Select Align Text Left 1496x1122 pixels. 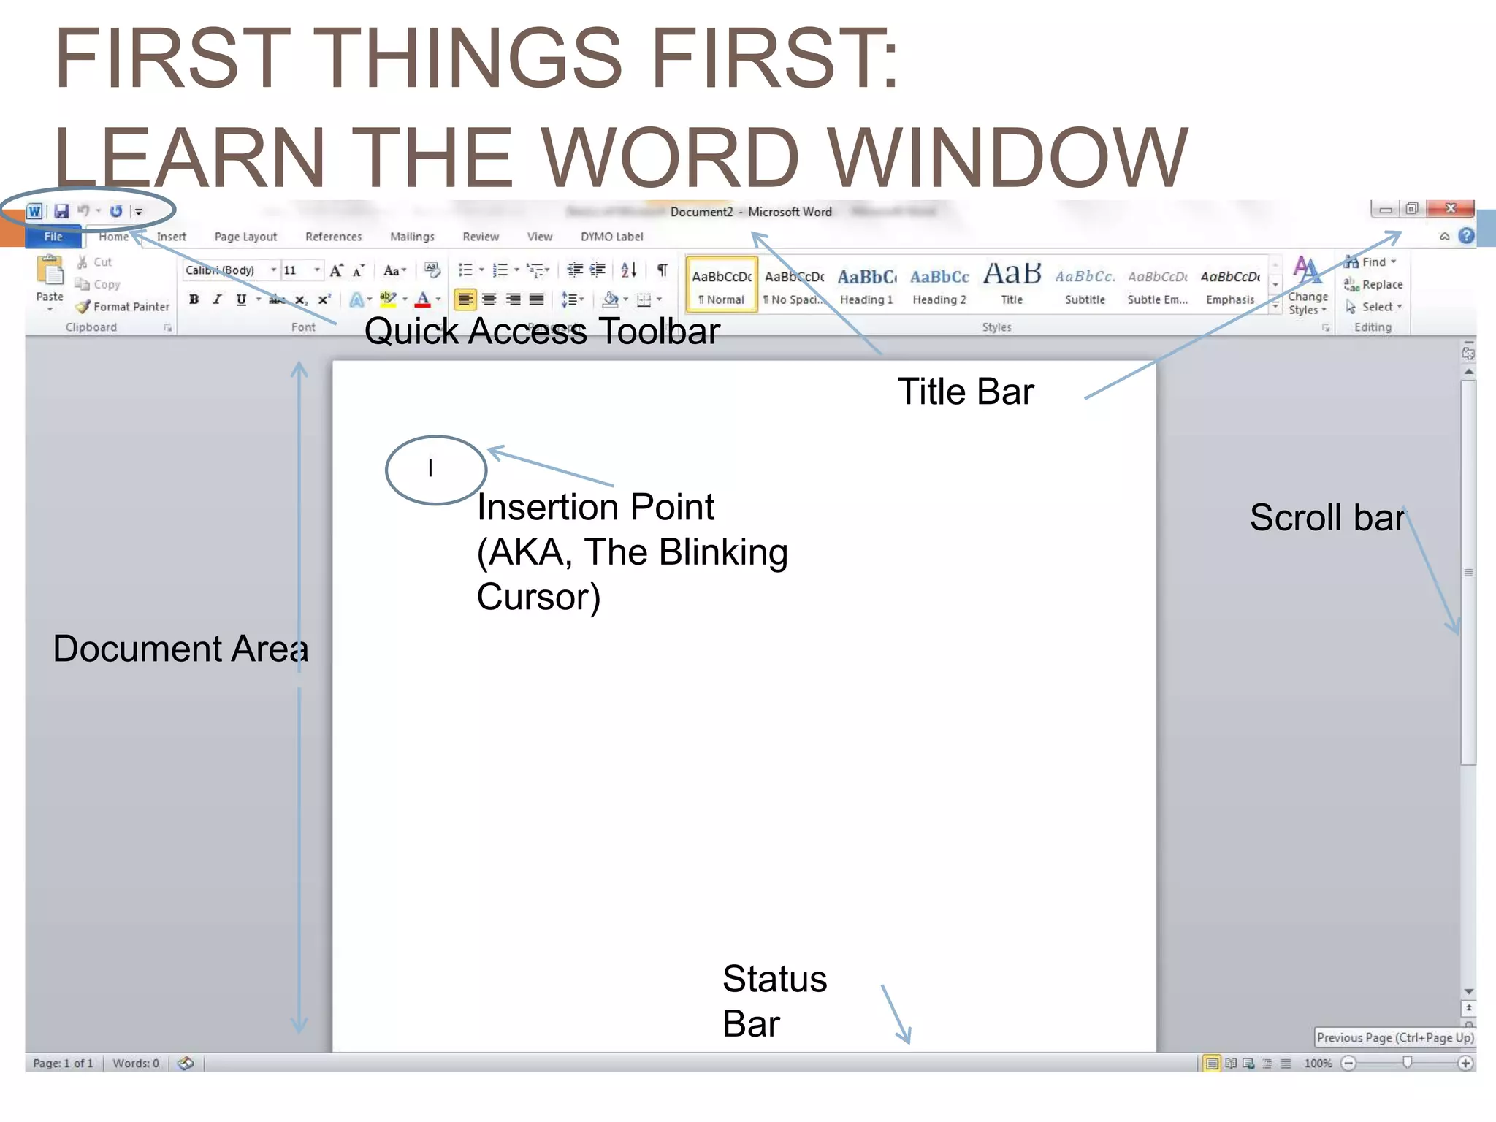click(x=465, y=299)
